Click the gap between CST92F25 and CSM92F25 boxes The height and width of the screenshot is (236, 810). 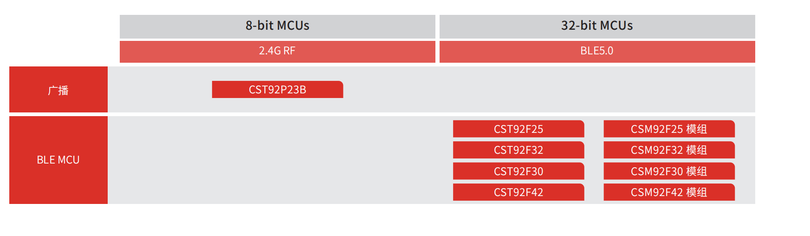coord(594,129)
